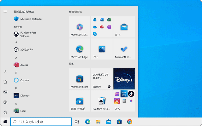Click the Skype icon in Office folder tile
Screen dimensions: 202x126
coord(95,34)
